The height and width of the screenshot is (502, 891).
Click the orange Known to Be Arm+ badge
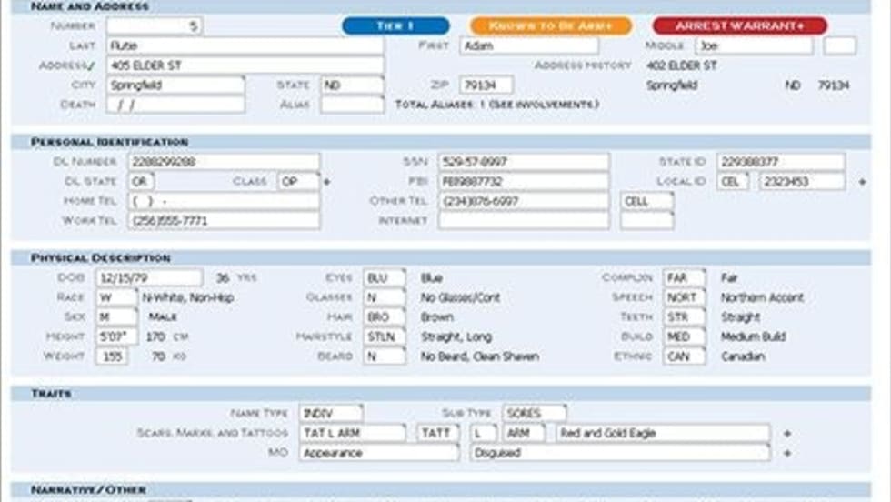click(x=551, y=26)
